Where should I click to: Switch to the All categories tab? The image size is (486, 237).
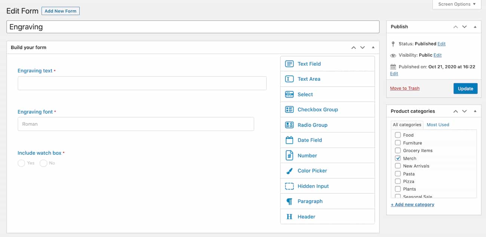407,125
